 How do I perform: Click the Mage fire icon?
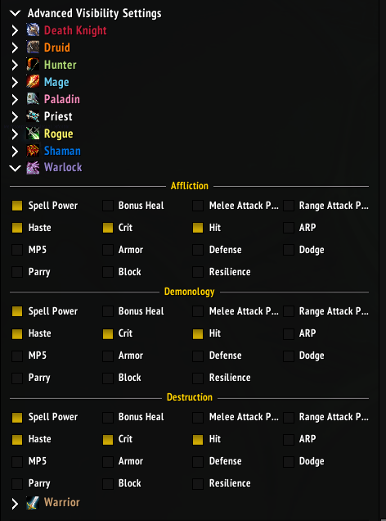33,82
